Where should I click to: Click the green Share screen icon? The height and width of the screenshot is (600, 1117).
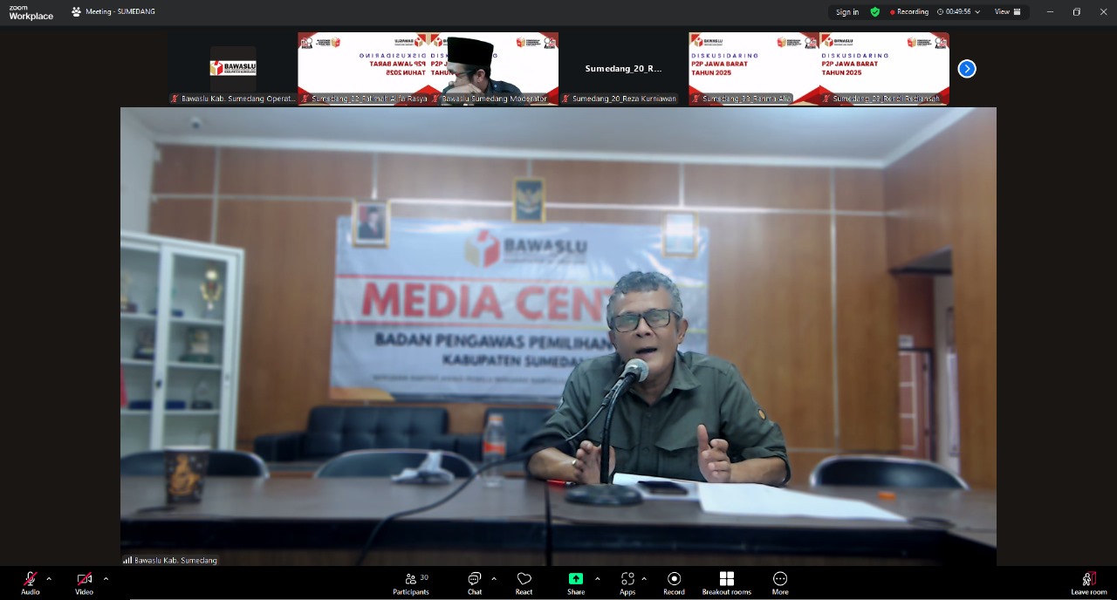point(576,579)
